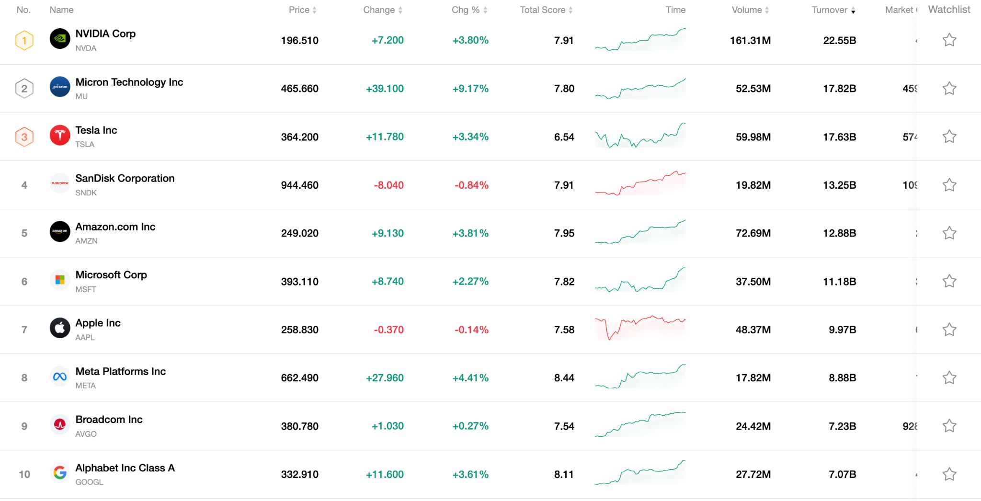
Task: Toggle the watchlist star for Apple Inc
Action: (949, 329)
